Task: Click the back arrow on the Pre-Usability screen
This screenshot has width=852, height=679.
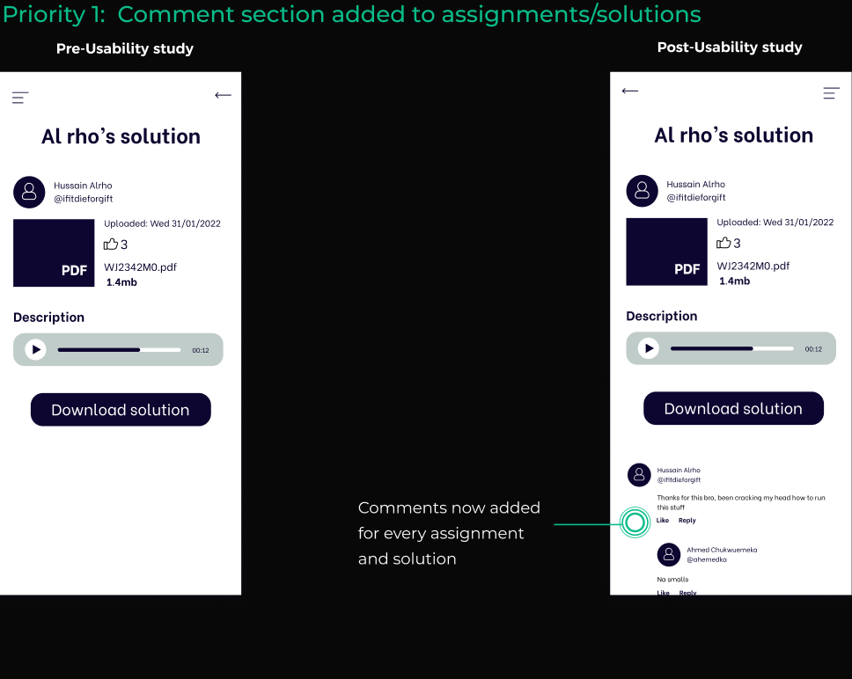Action: tap(223, 94)
